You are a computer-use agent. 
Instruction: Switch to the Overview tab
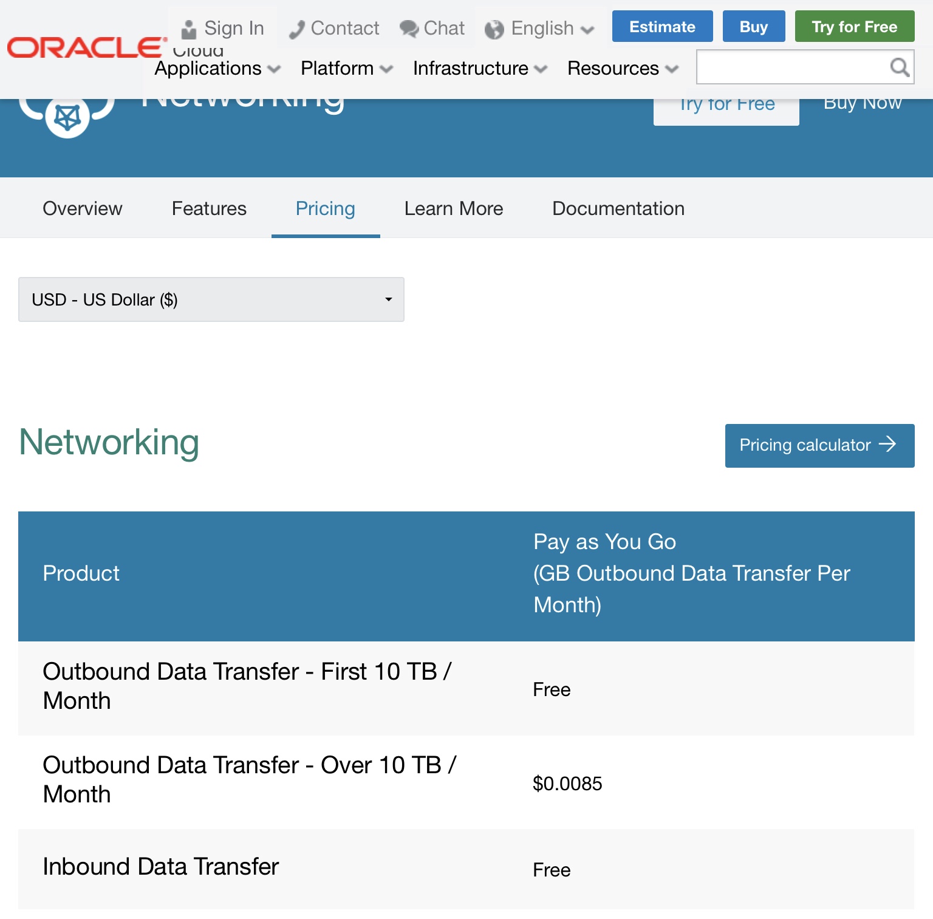[83, 208]
